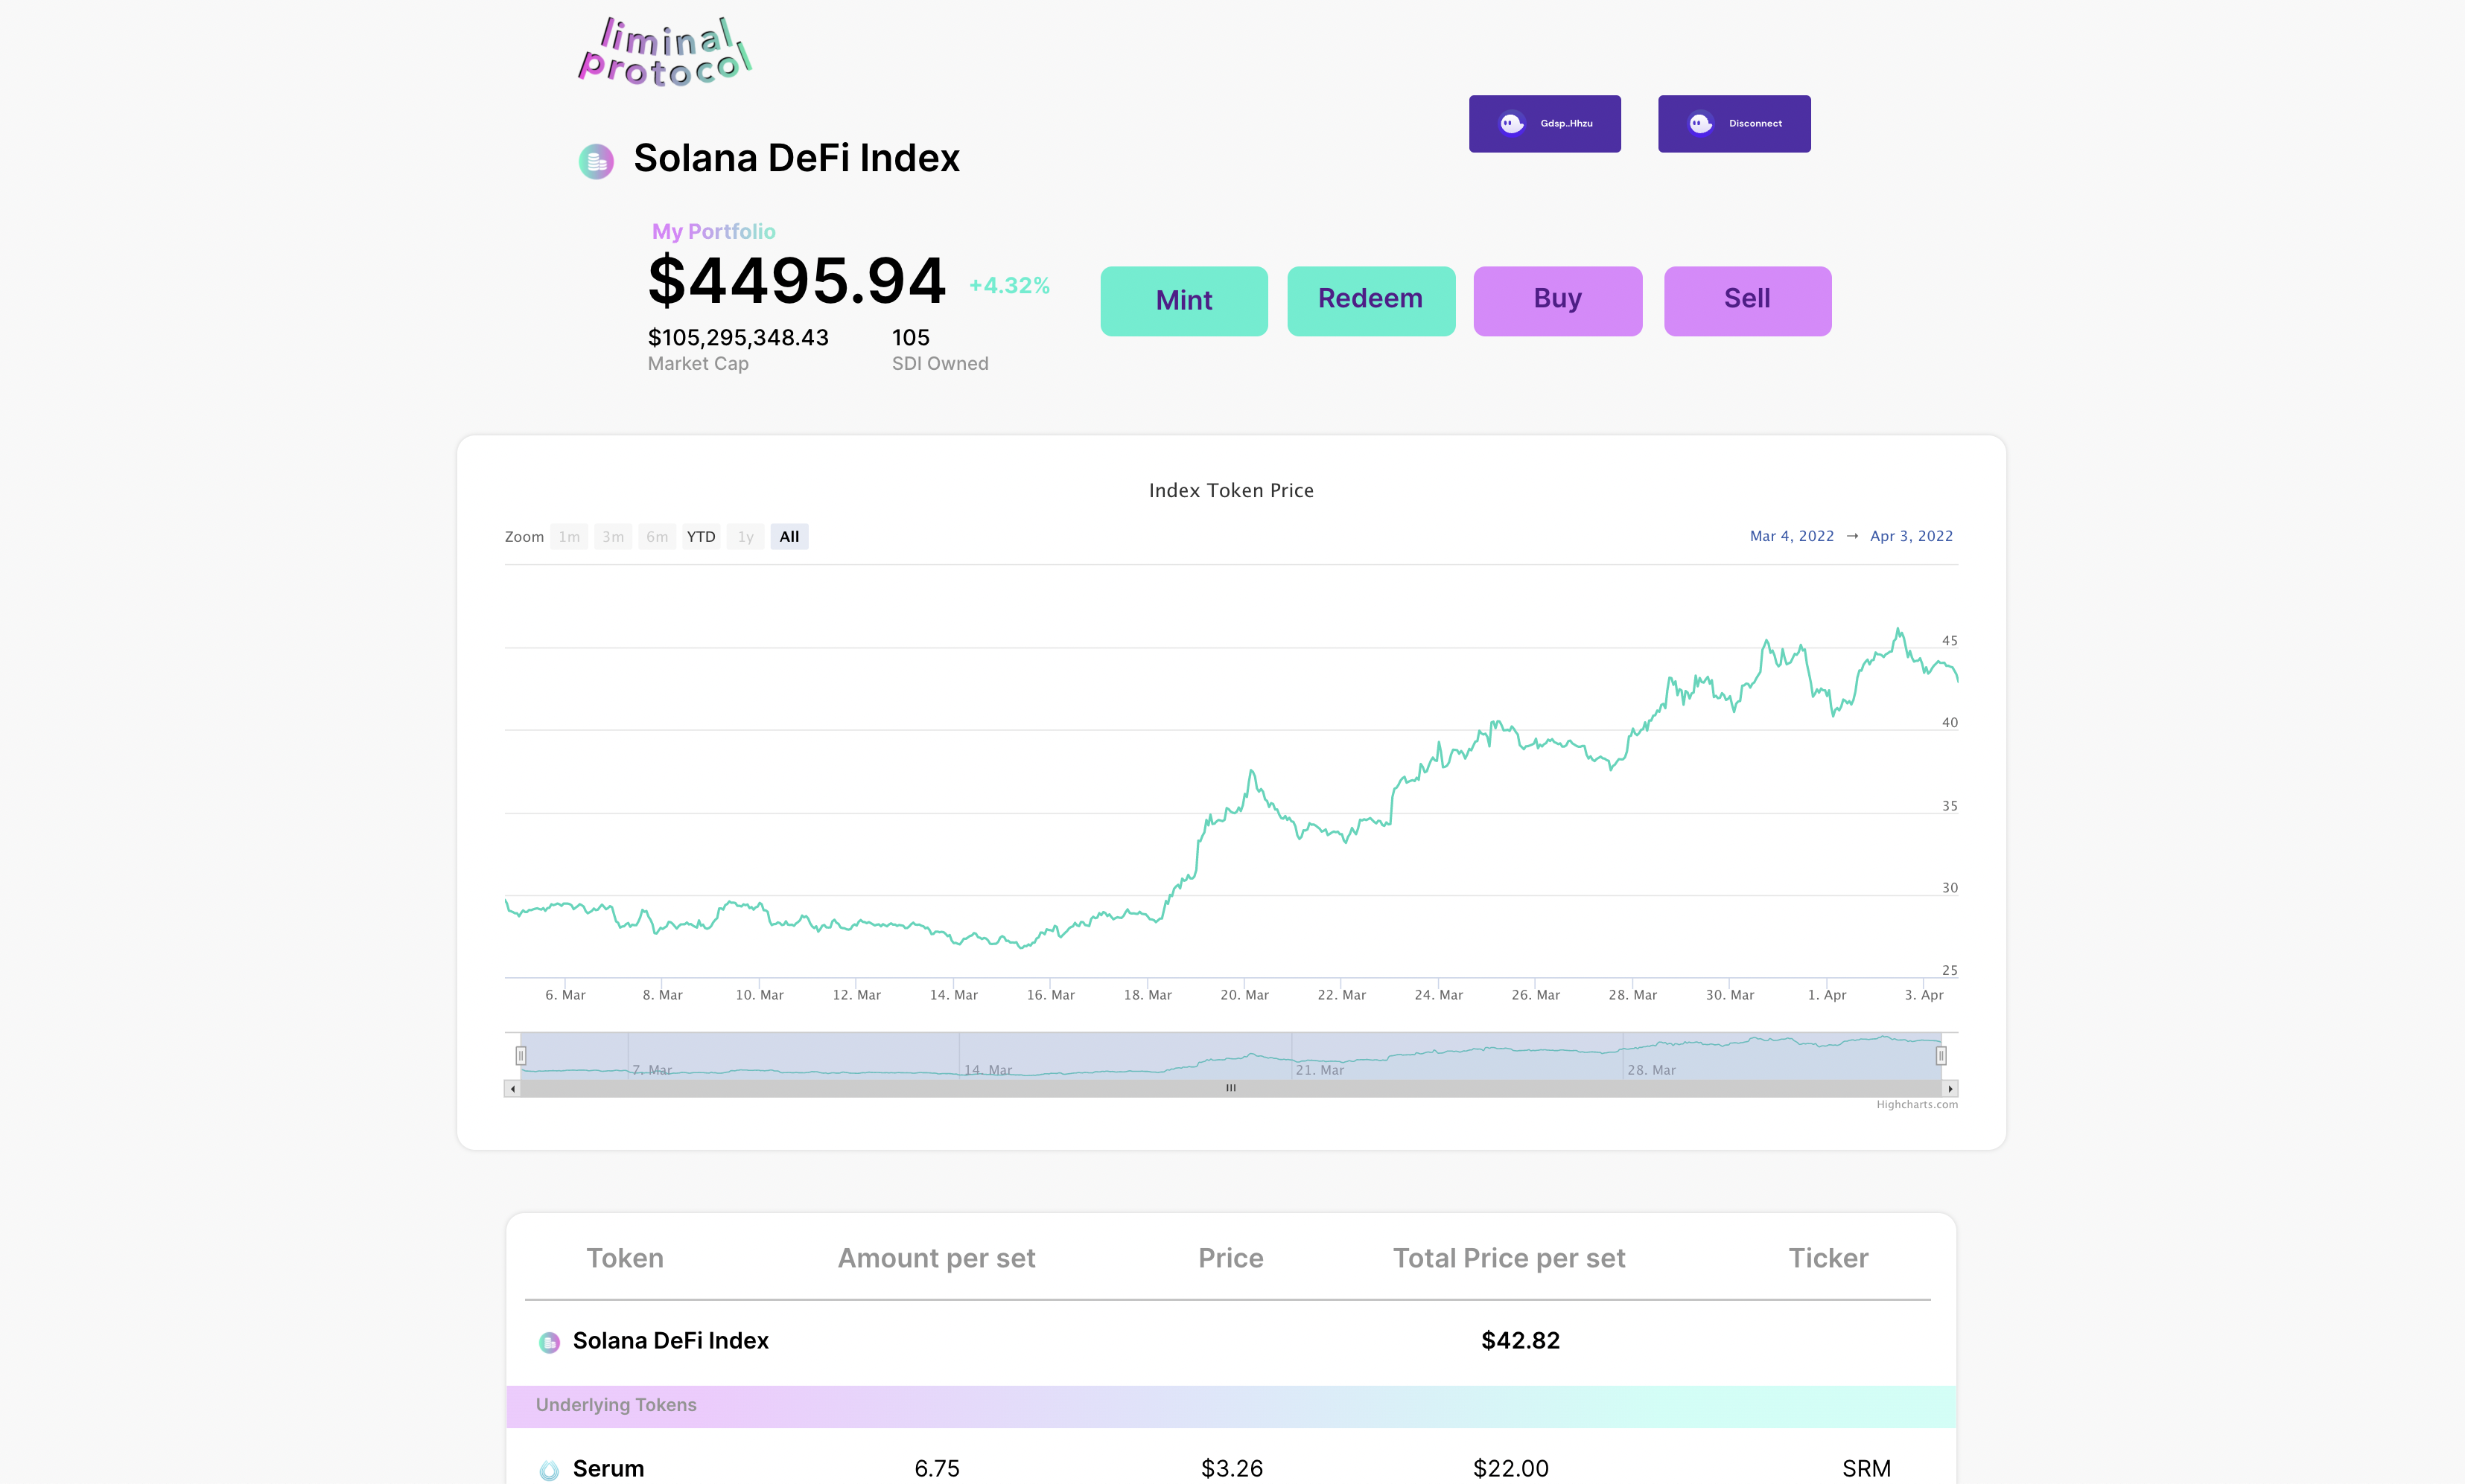
Task: Select the 1m zoom range
Action: (569, 537)
